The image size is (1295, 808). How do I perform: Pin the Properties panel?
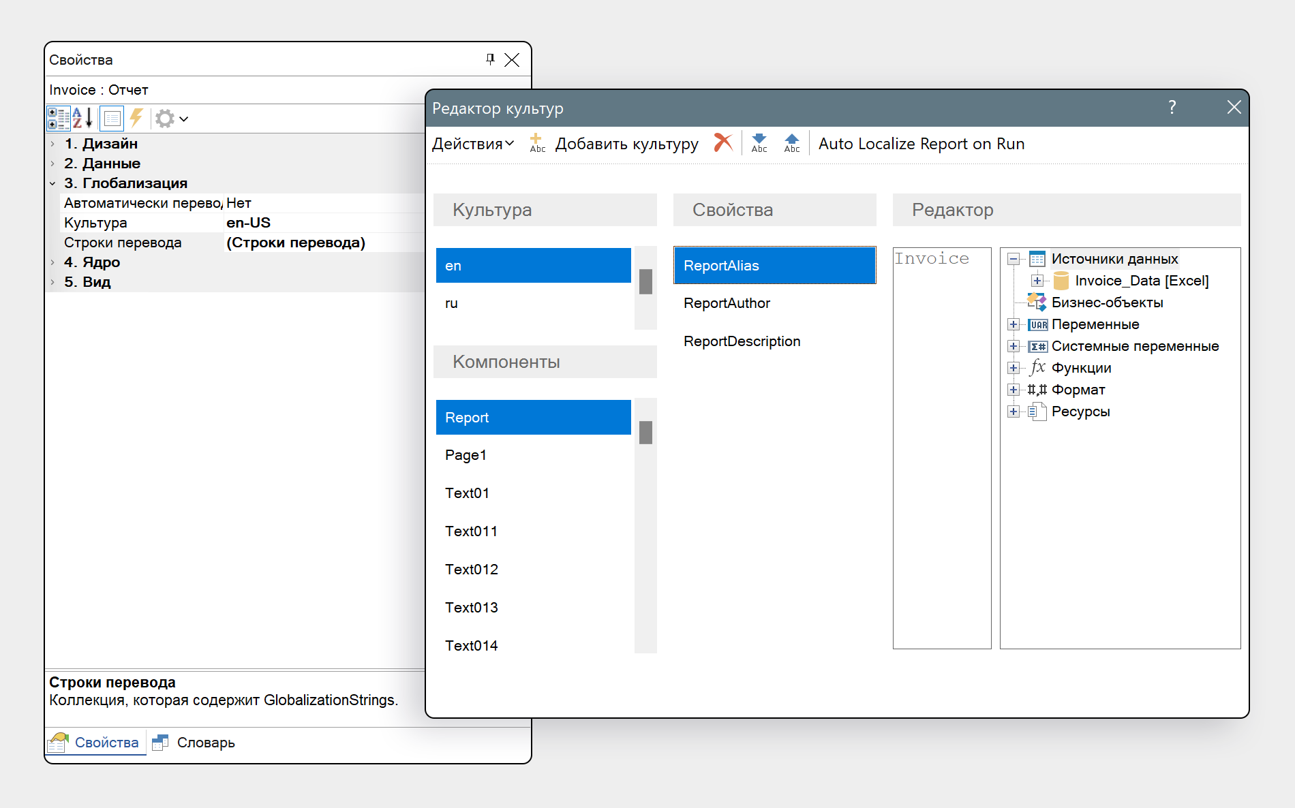(490, 59)
